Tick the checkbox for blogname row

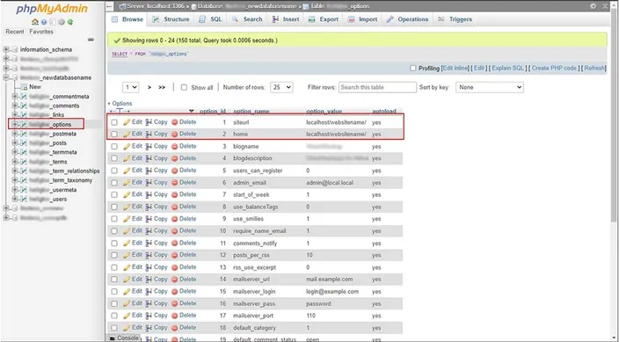click(114, 147)
